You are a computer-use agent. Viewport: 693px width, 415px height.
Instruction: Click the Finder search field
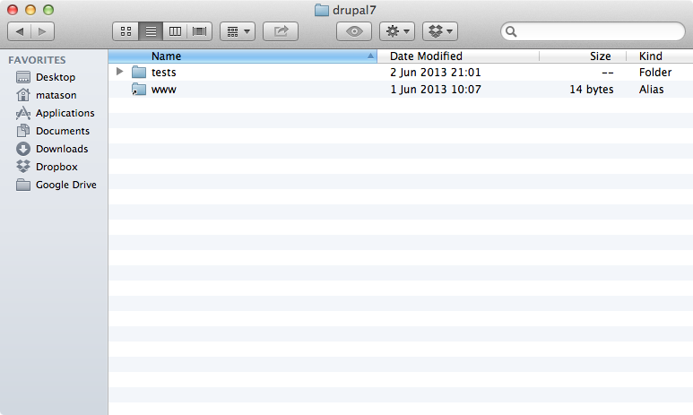pos(593,31)
